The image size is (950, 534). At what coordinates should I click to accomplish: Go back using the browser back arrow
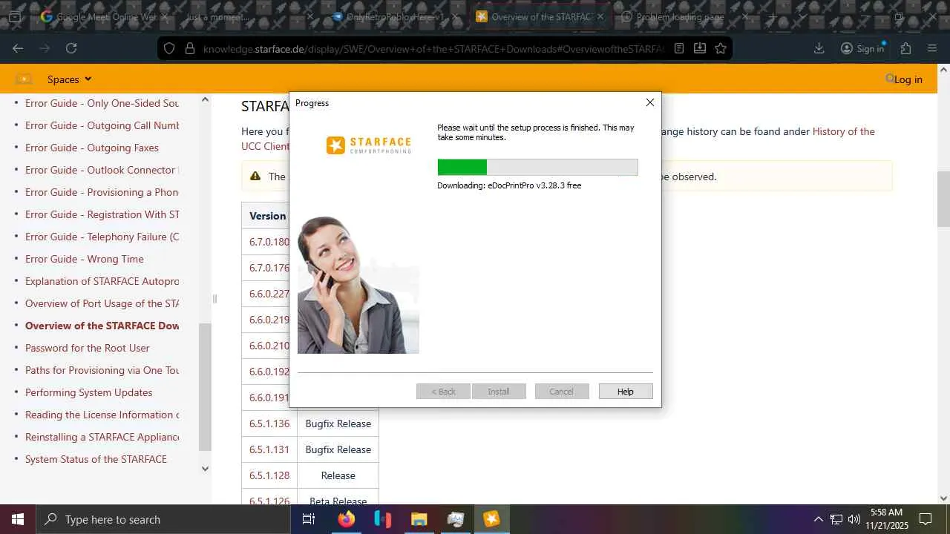point(18,48)
